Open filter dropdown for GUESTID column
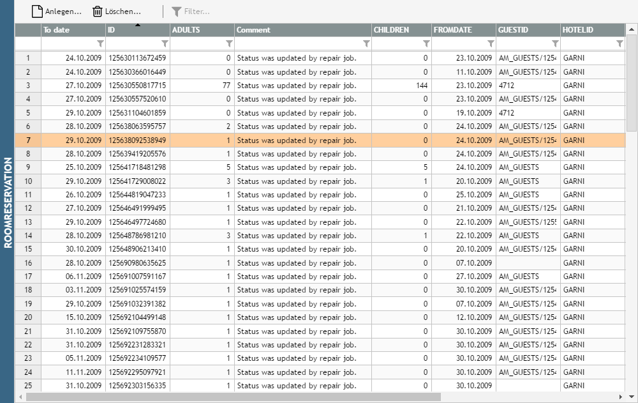 (555, 43)
